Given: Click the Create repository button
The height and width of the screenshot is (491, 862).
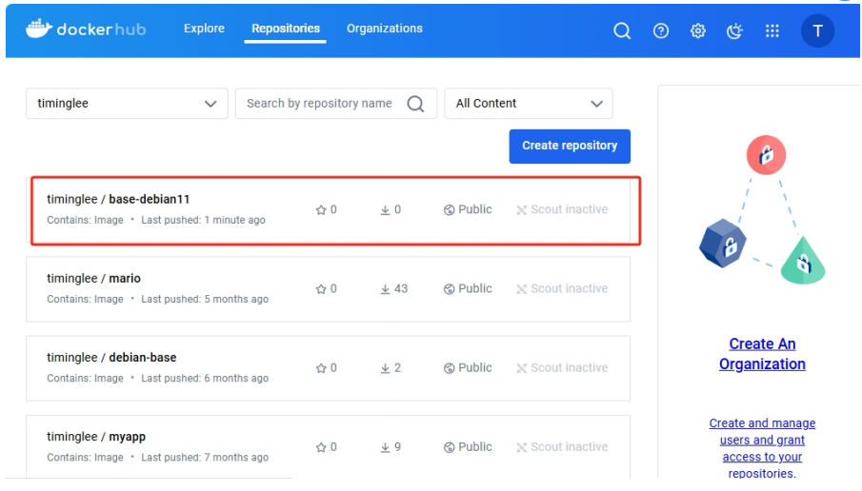Looking at the screenshot, I should 570,147.
